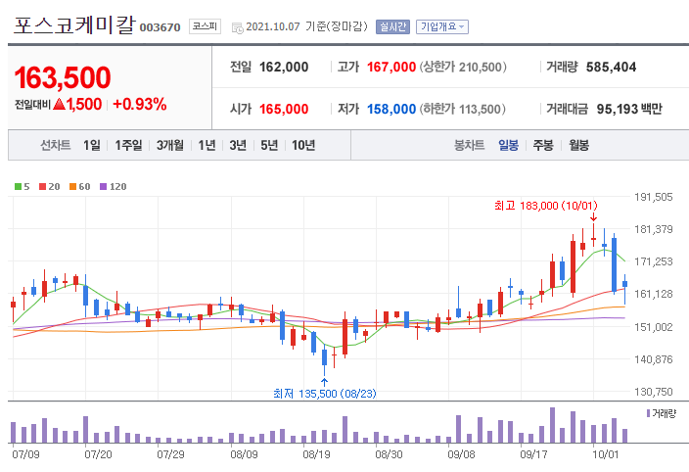
Task: Select the 5년 line chart tab
Action: pyautogui.click(x=269, y=145)
